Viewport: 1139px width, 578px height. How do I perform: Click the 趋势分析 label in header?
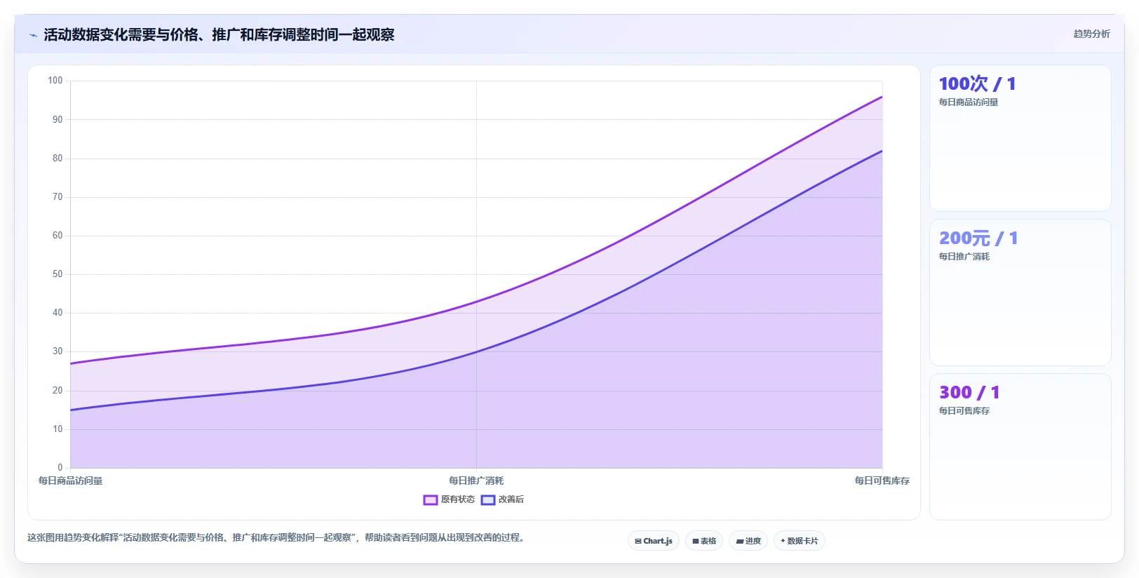(1091, 34)
